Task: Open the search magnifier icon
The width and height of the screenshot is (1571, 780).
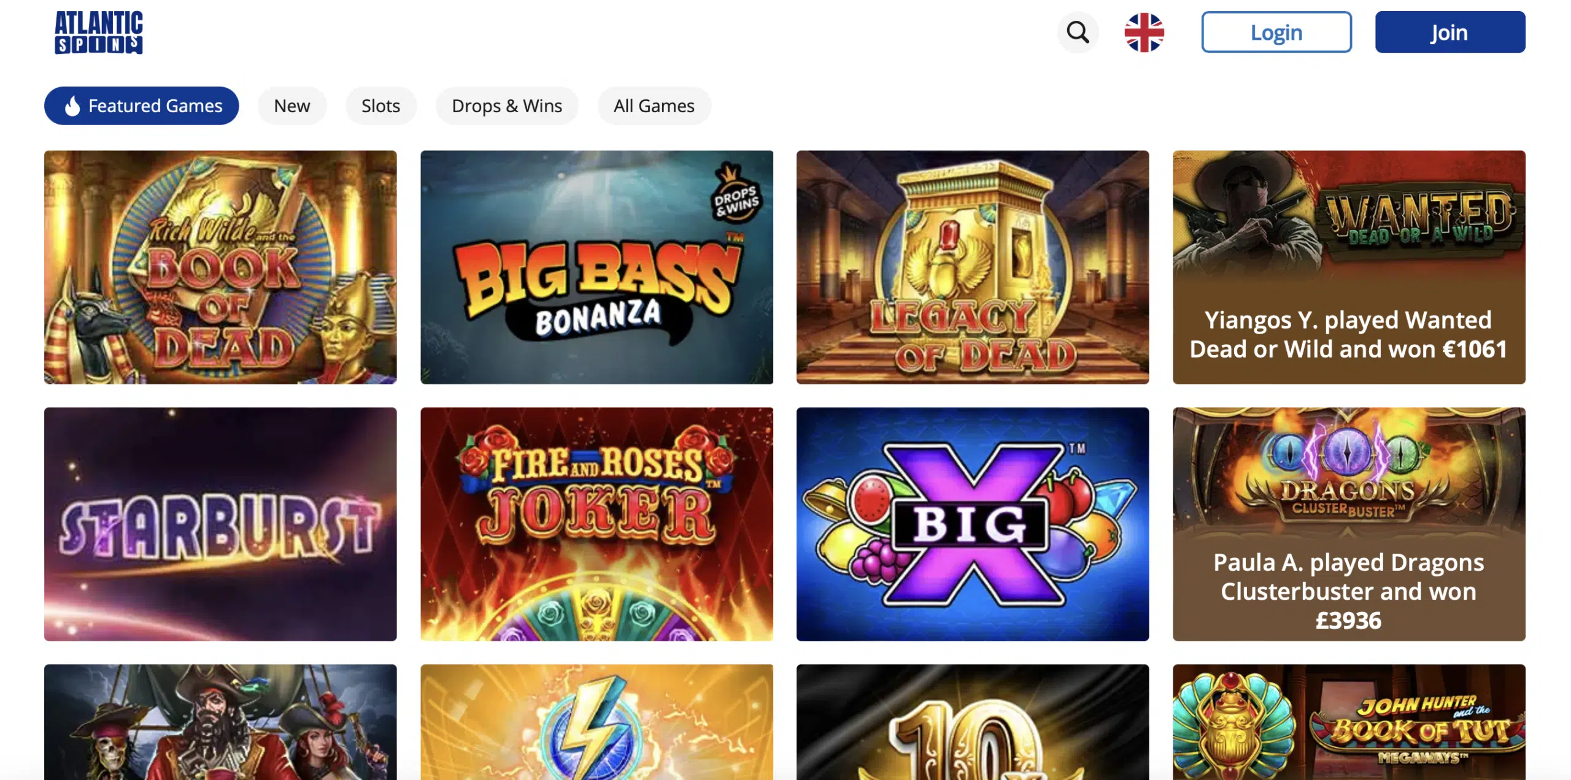Action: click(x=1078, y=32)
